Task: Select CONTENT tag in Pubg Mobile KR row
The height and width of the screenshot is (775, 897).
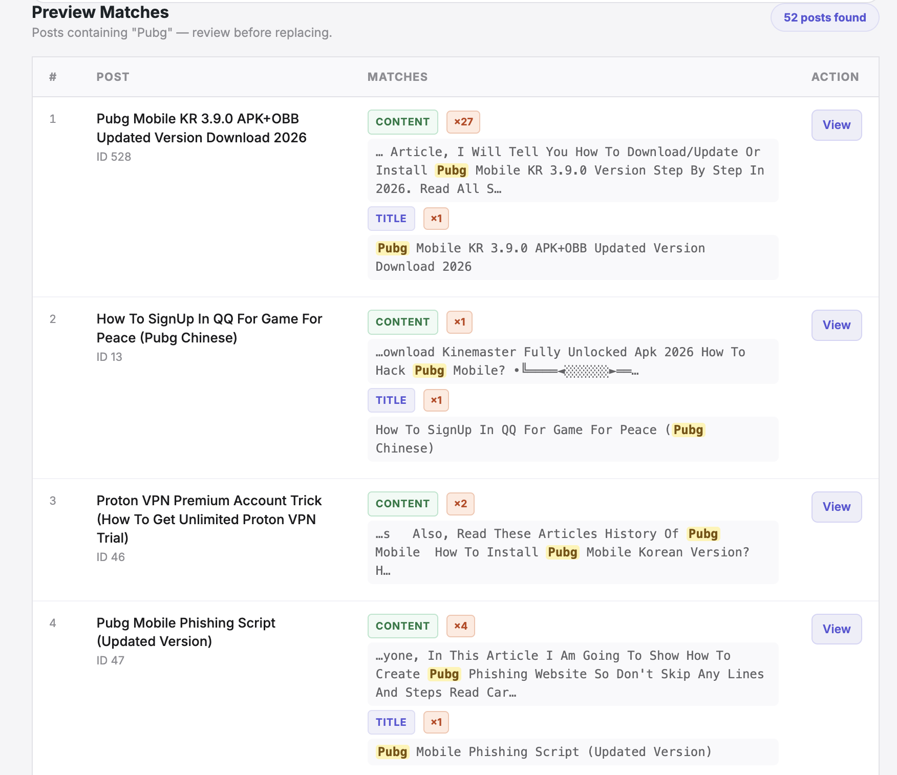Action: [x=402, y=122]
